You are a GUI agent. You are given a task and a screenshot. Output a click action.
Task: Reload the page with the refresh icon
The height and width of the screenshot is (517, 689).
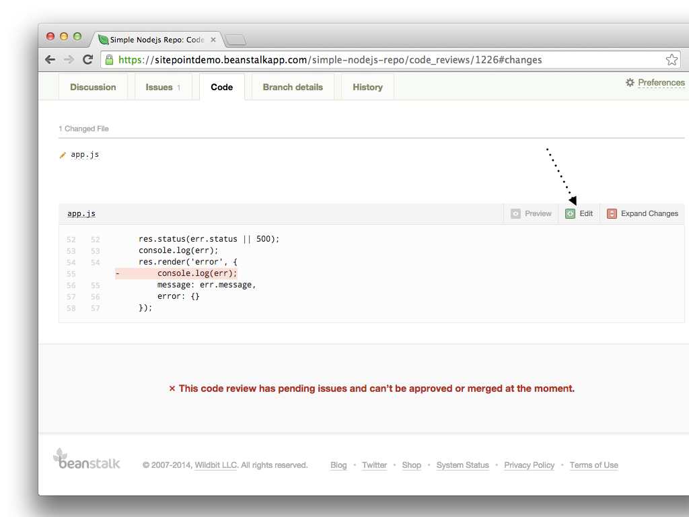(87, 60)
